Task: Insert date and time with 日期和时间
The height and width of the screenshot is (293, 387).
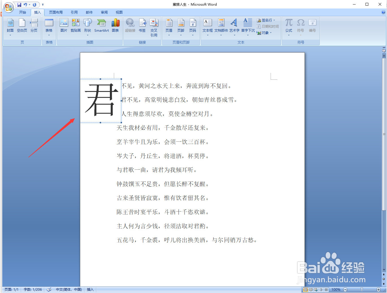Action: pos(268,26)
